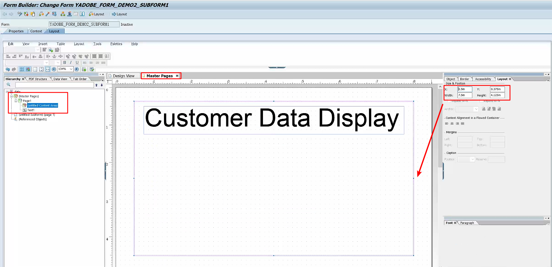Click Redo in the designer toolbar
This screenshot has width=552, height=267.
coord(14,69)
